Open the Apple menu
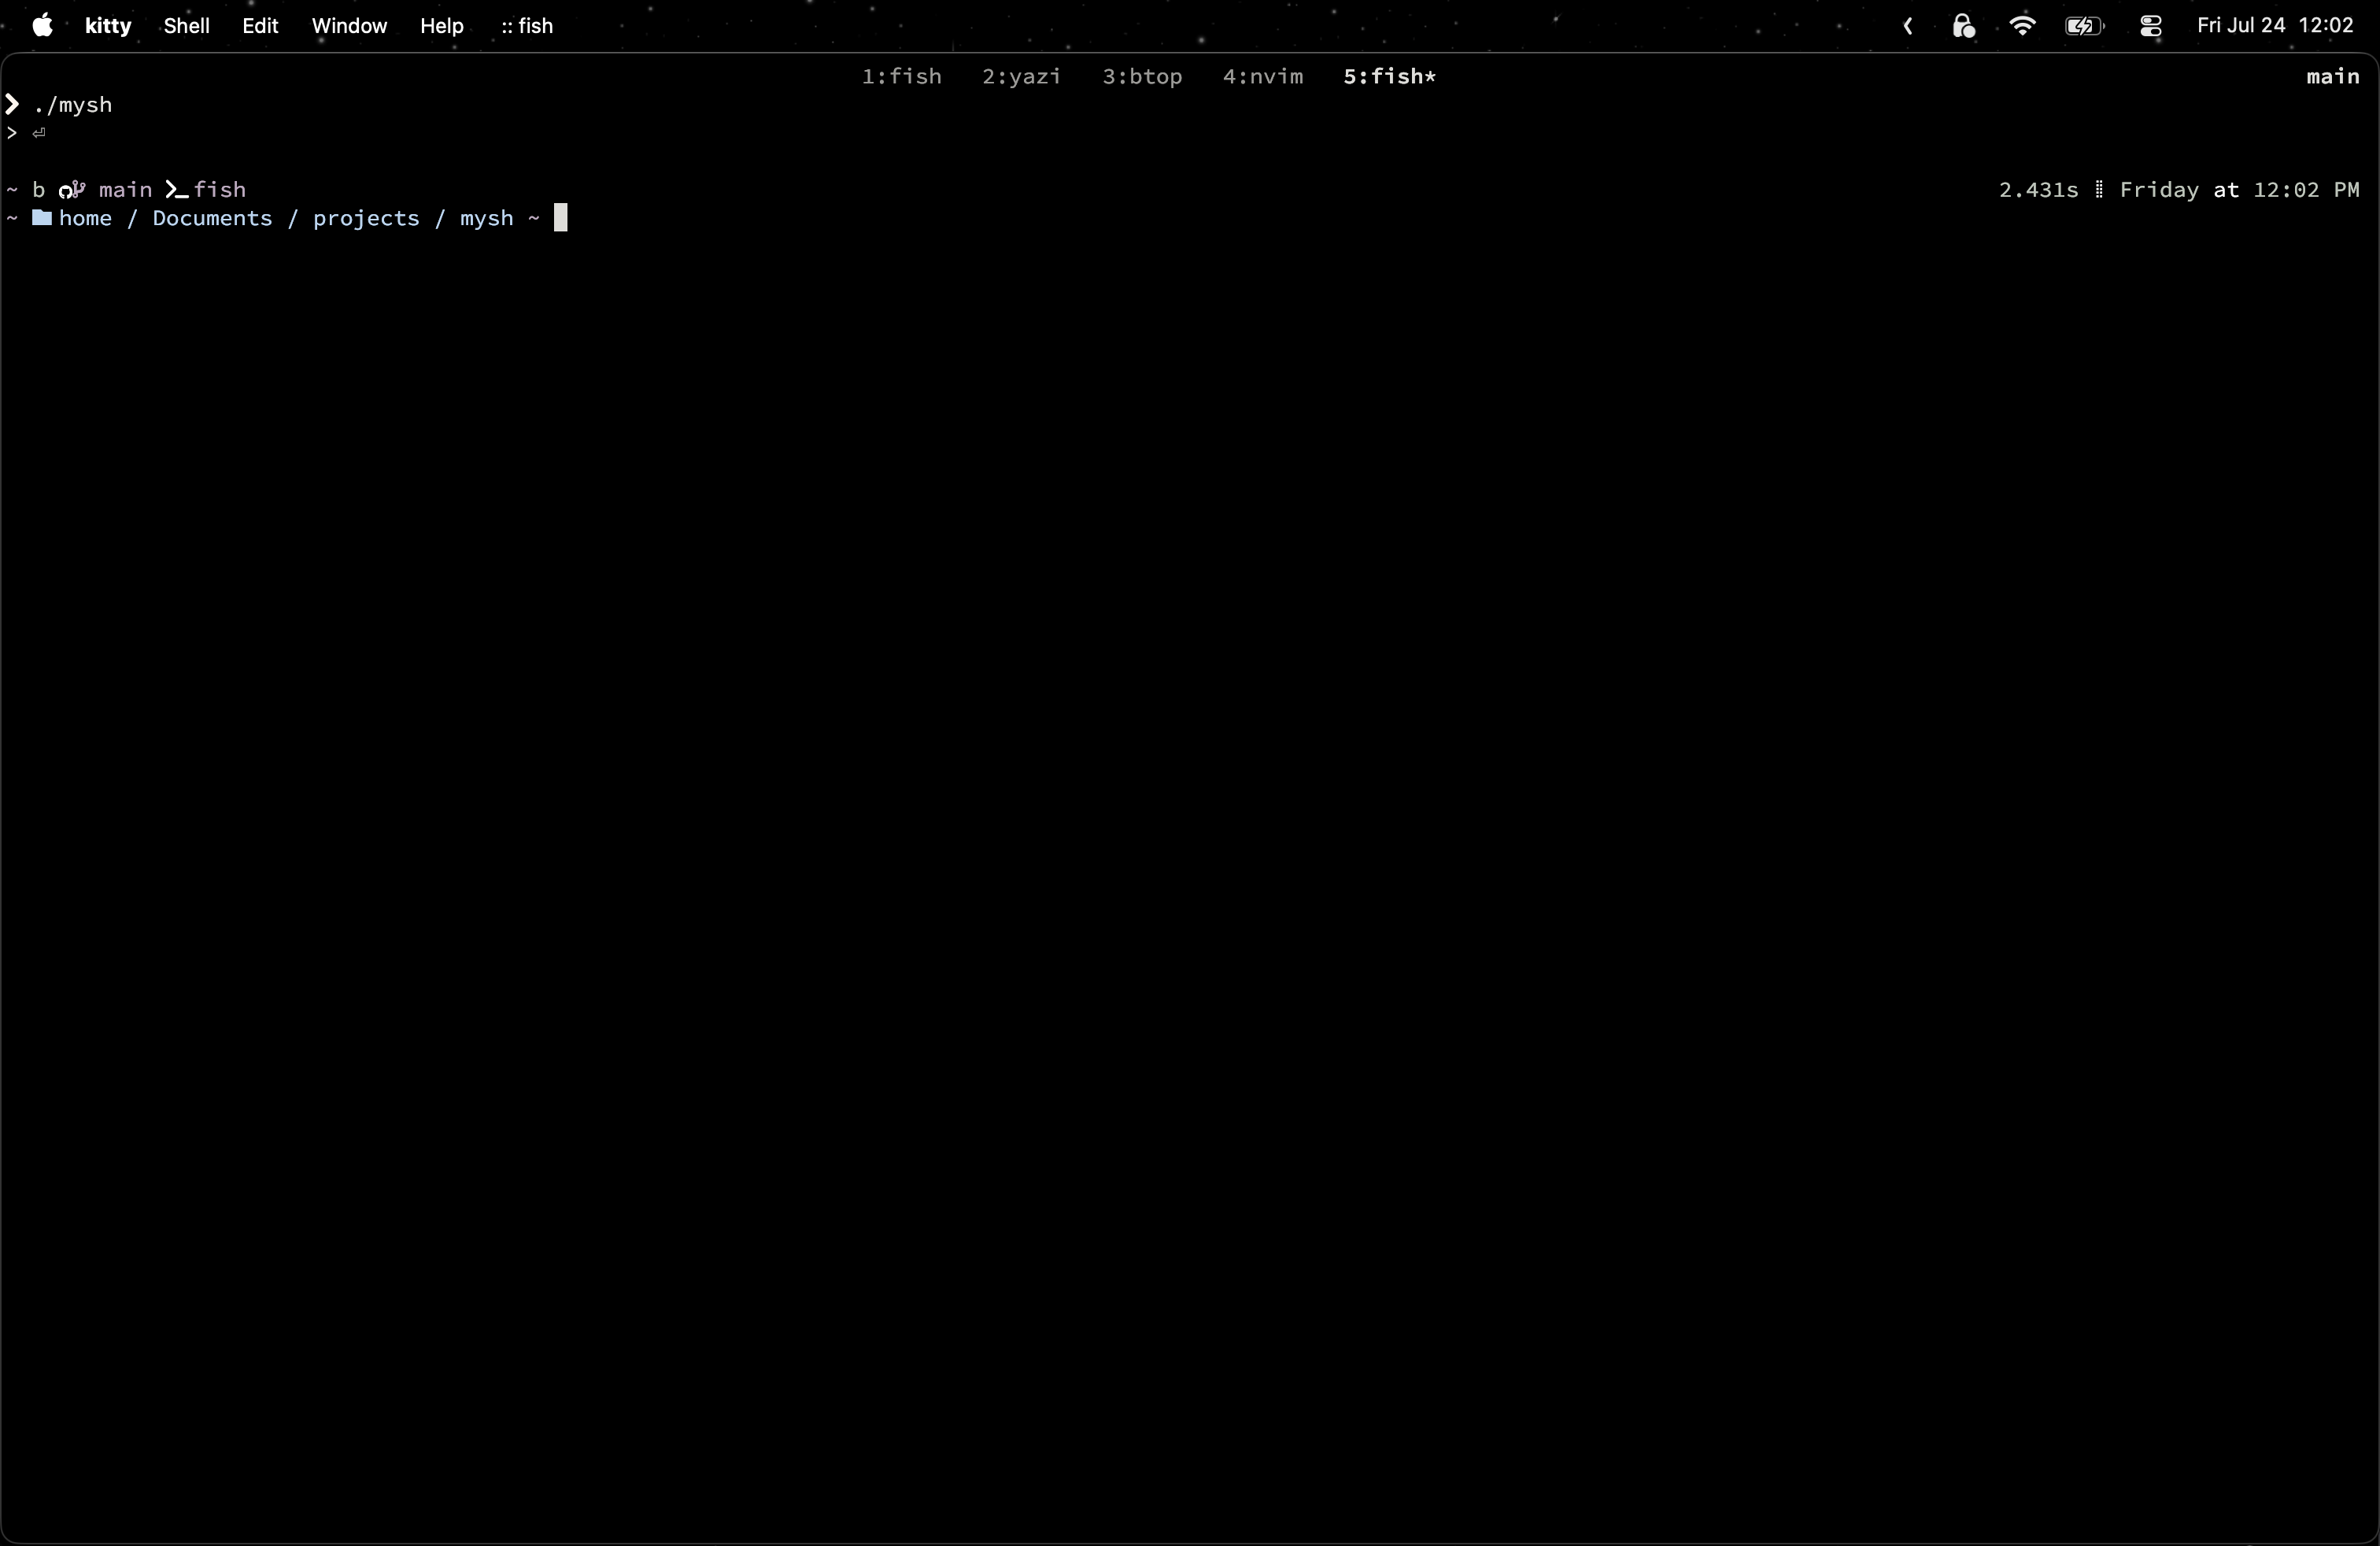The width and height of the screenshot is (2380, 1546). click(42, 26)
